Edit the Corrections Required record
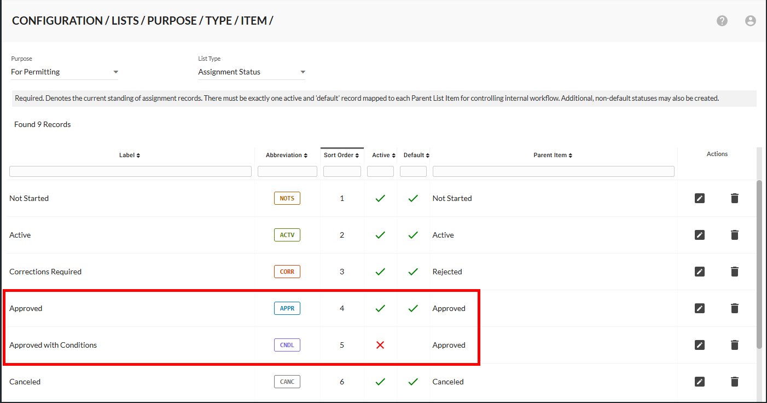Image resolution: width=767 pixels, height=403 pixels. (700, 272)
